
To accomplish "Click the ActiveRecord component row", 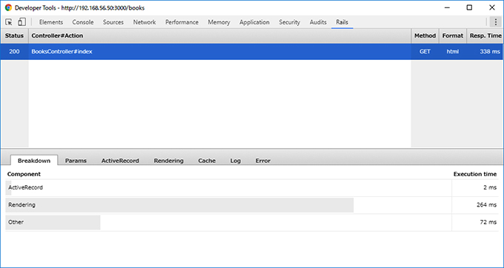I will pyautogui.click(x=252, y=188).
